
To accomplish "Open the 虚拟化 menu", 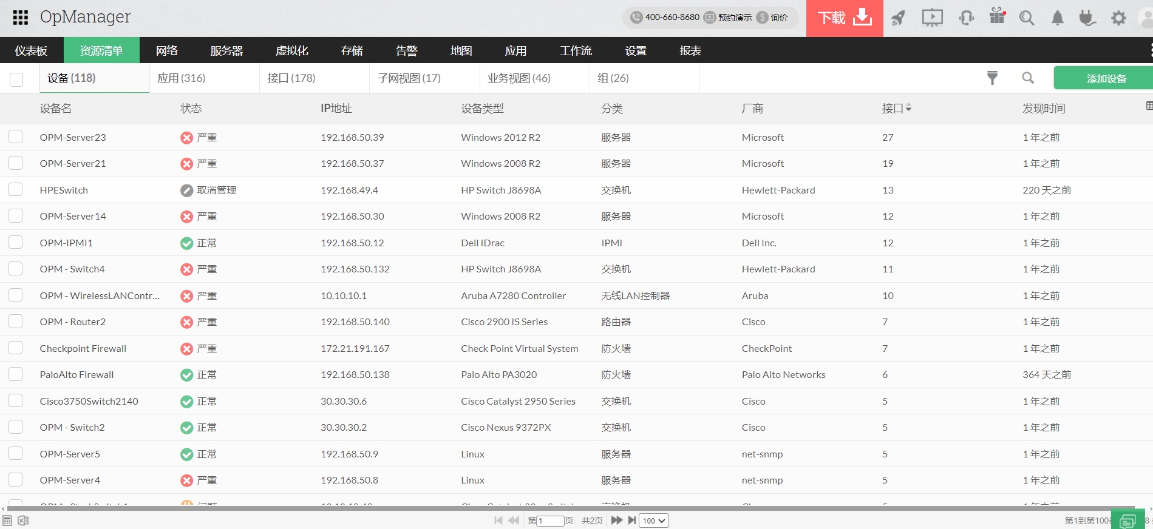I will (x=292, y=50).
